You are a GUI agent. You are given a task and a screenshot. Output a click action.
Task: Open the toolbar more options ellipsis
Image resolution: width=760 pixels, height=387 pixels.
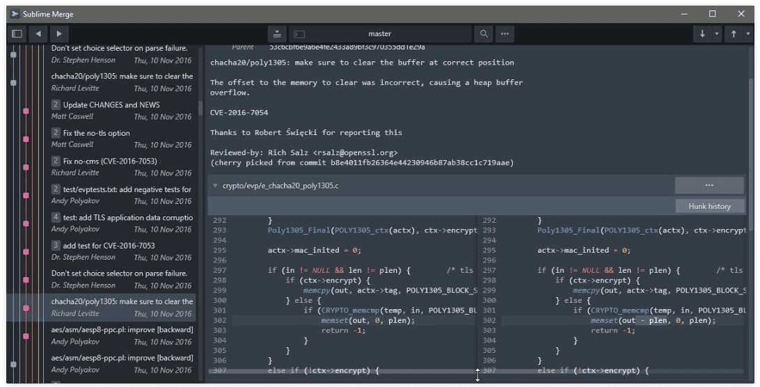pos(505,34)
